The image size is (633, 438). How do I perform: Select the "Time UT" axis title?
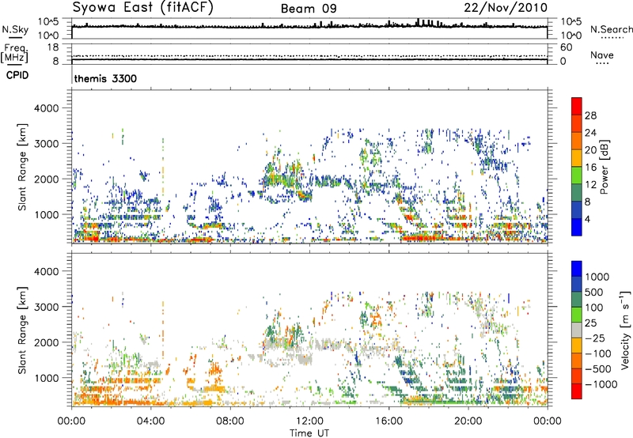(x=309, y=432)
